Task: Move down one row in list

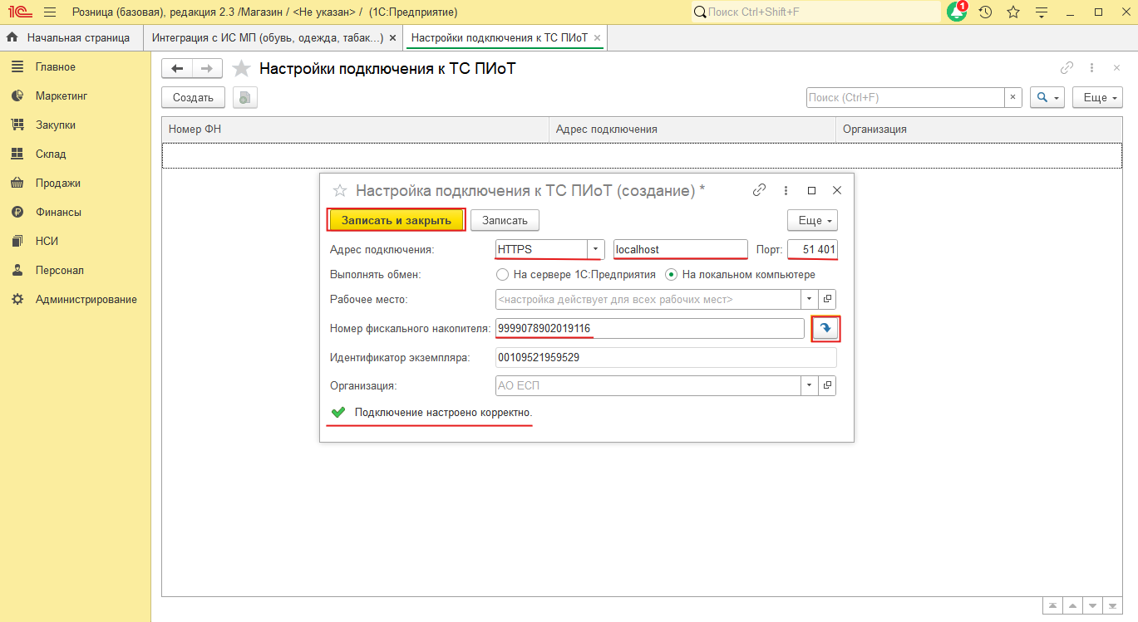Action: 1092,606
